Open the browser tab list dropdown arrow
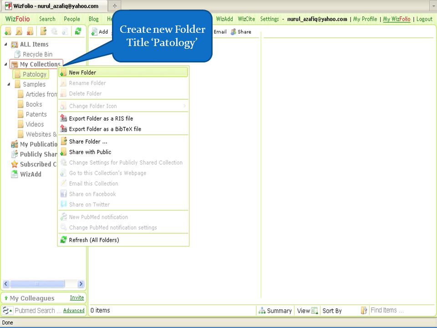 433,5
